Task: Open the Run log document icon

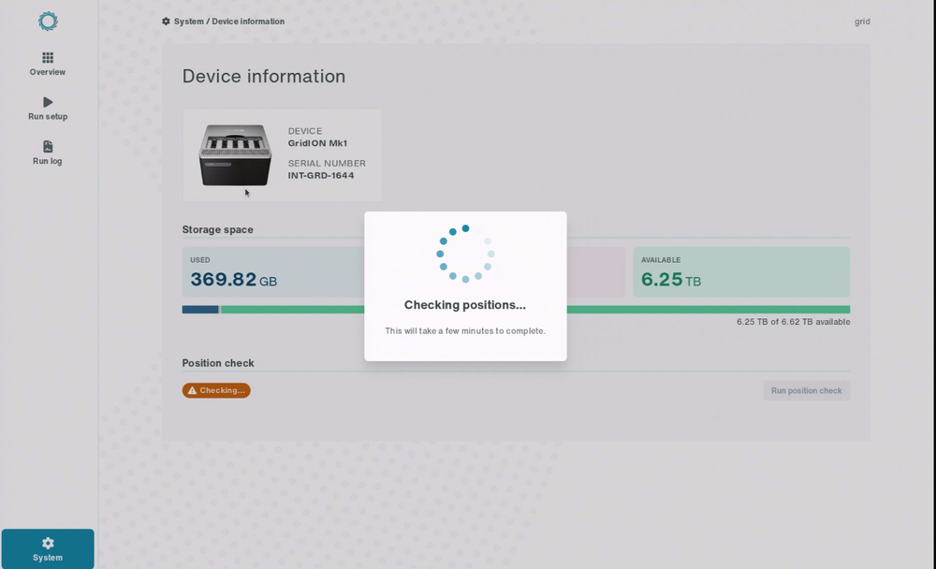Action: pyautogui.click(x=48, y=146)
